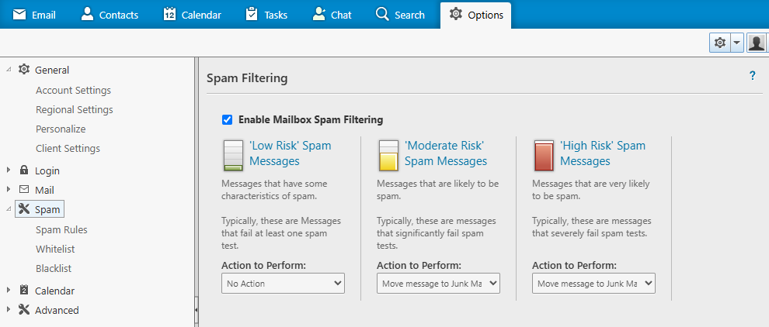Click the Calendar icon in sidebar tree
The image size is (769, 327).
pyautogui.click(x=23, y=290)
